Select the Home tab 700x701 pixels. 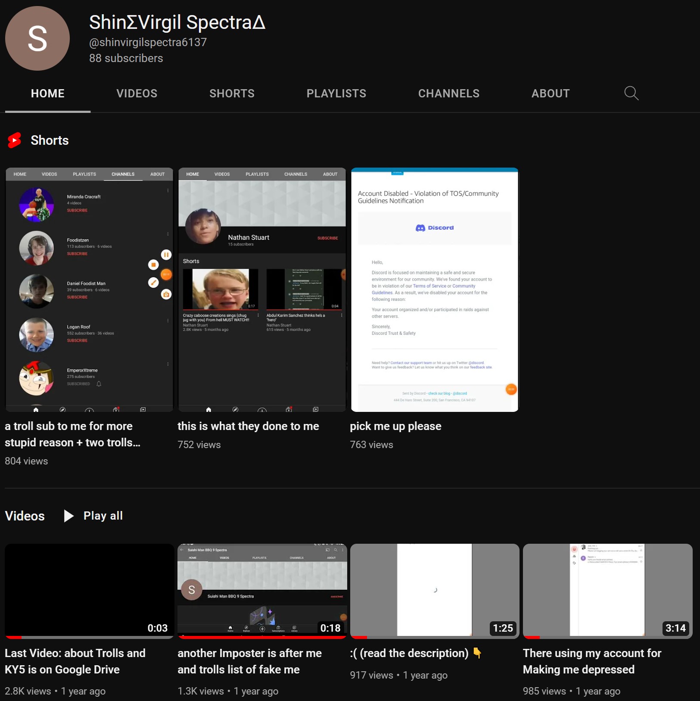point(47,93)
